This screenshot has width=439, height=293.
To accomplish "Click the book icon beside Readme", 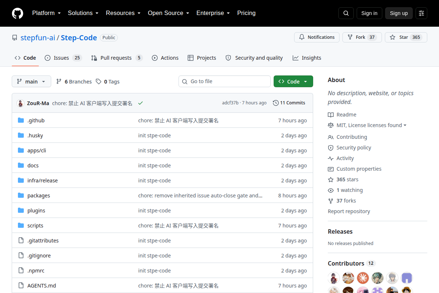I will pos(331,115).
